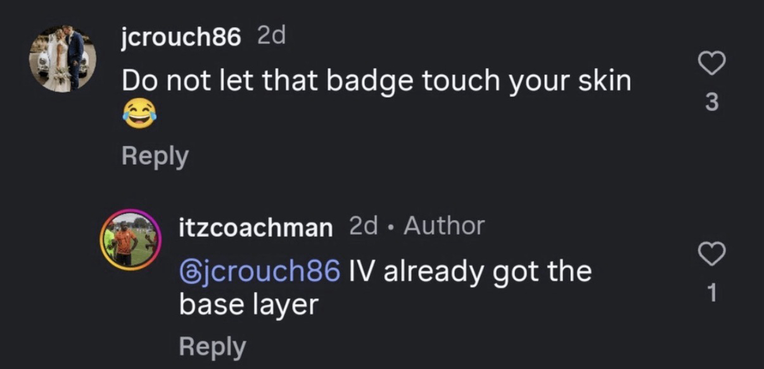This screenshot has width=764, height=369.
Task: Click the words "base layer" in the reply
Action: [248, 305]
